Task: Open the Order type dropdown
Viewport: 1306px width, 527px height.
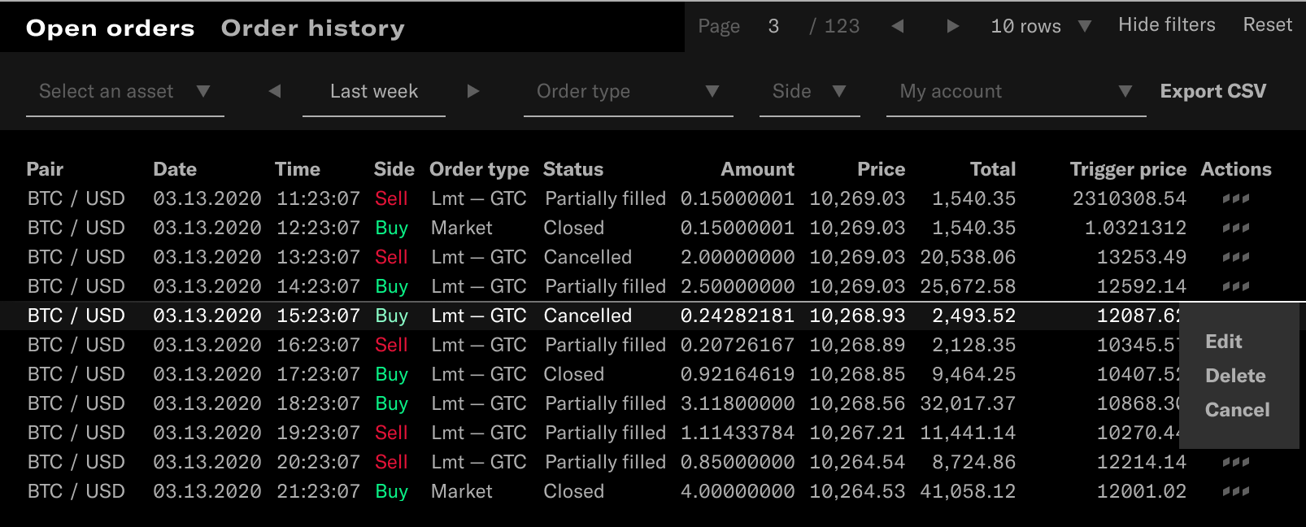Action: point(628,91)
